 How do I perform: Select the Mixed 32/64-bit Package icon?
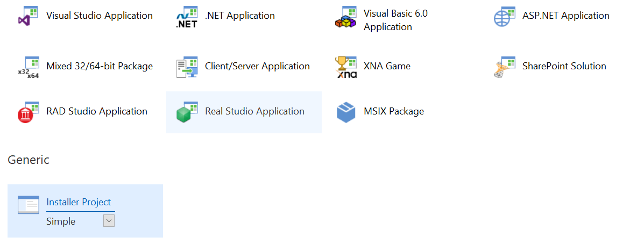(x=29, y=67)
